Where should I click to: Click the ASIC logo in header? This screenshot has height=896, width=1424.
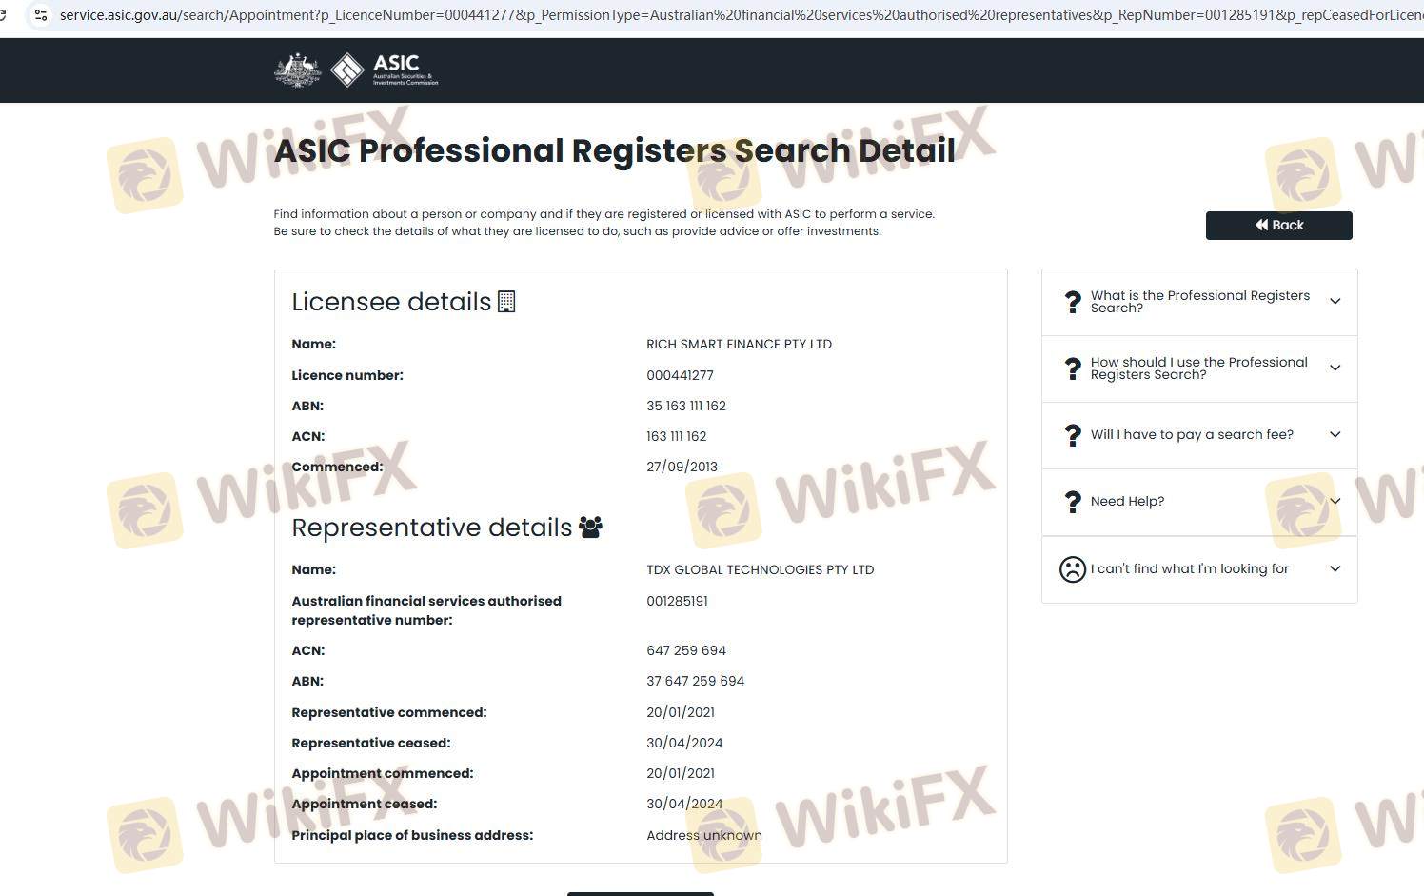click(x=385, y=70)
